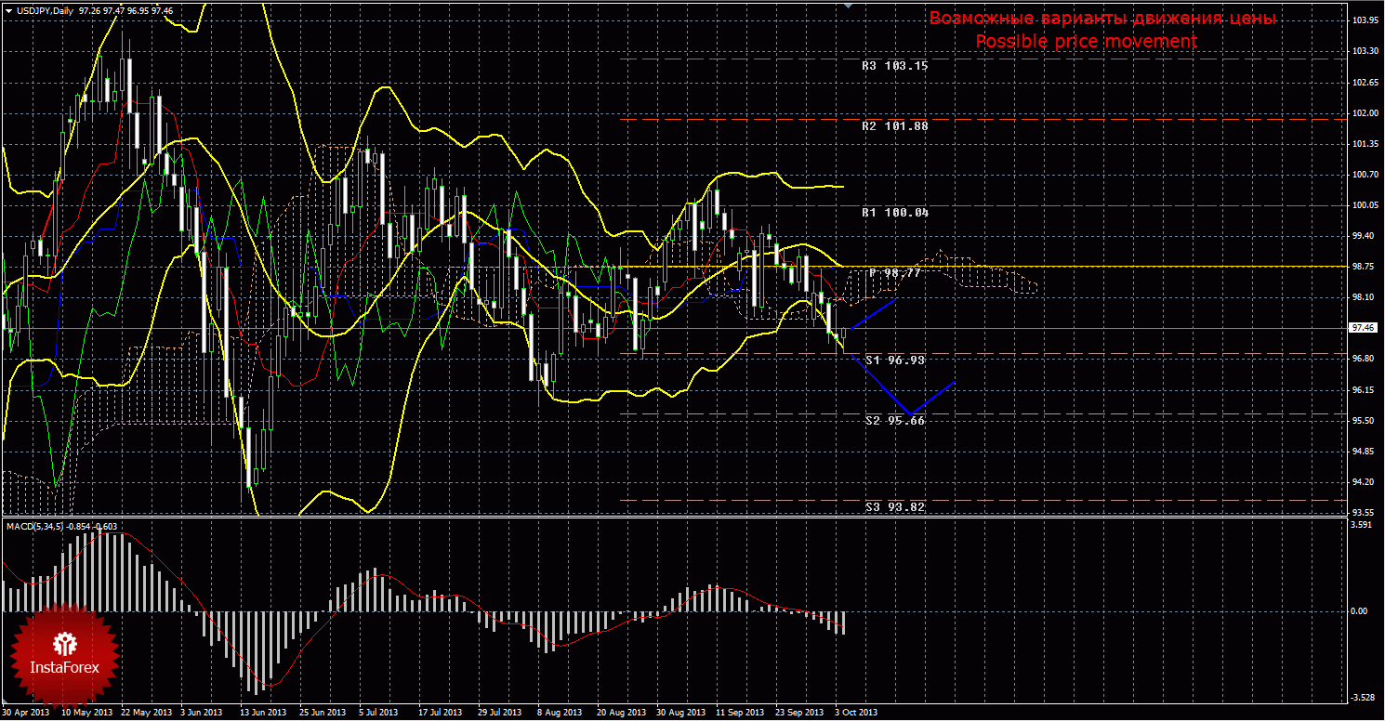Screen dimensions: 1385x721
Task: Click the current price tag 97.46
Action: [x=1364, y=328]
